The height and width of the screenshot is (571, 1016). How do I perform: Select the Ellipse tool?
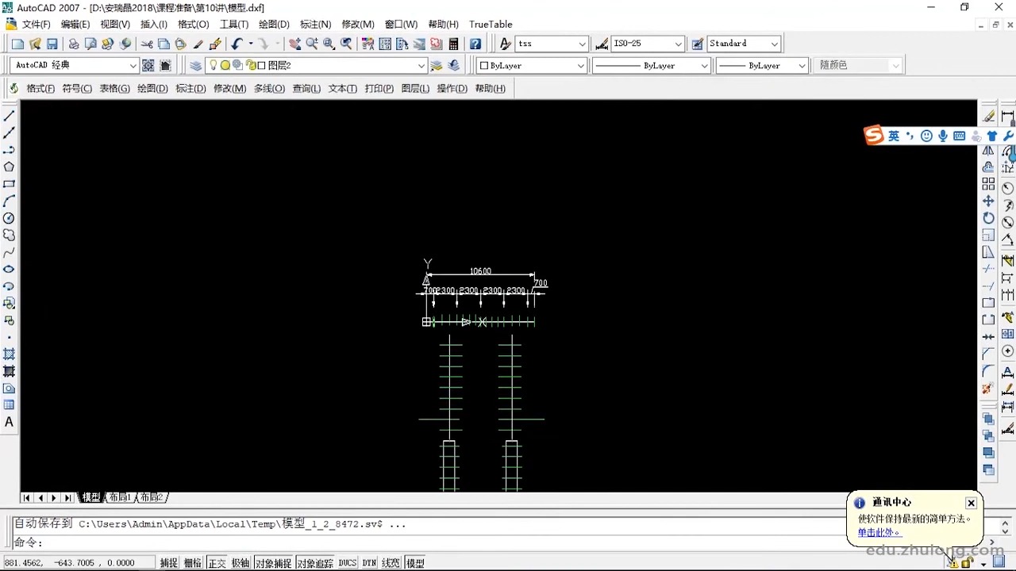point(10,270)
